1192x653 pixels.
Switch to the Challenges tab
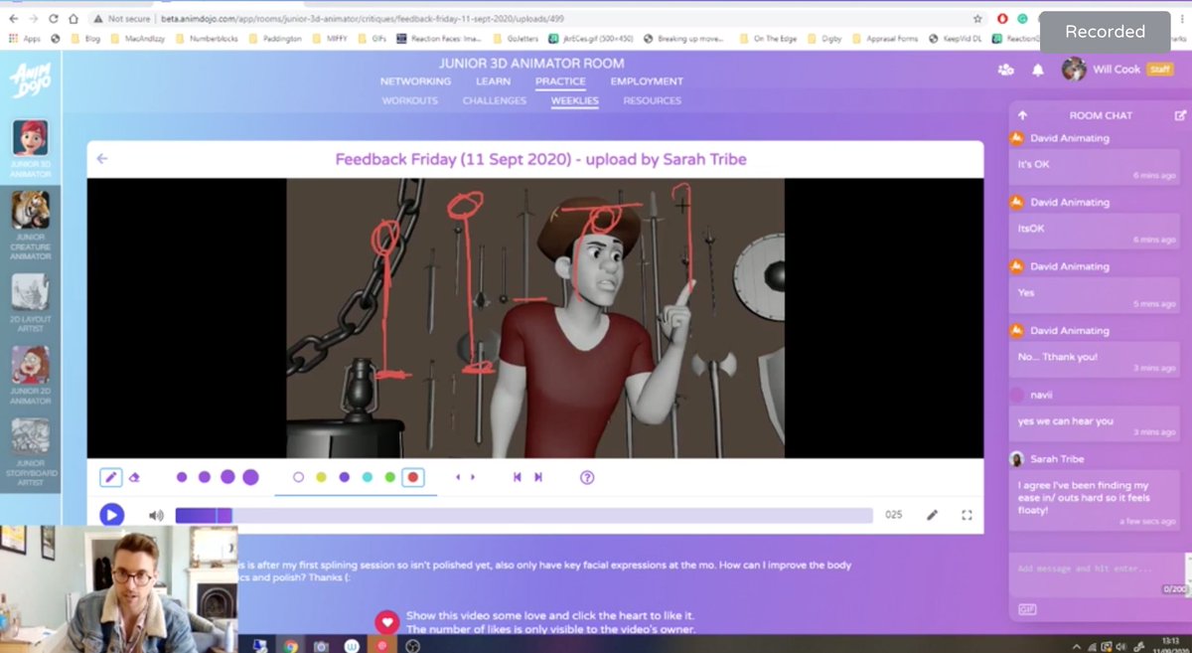click(x=495, y=100)
